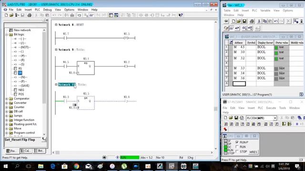Click the SR block in Network 10
The image size is (305, 171).
point(86,103)
